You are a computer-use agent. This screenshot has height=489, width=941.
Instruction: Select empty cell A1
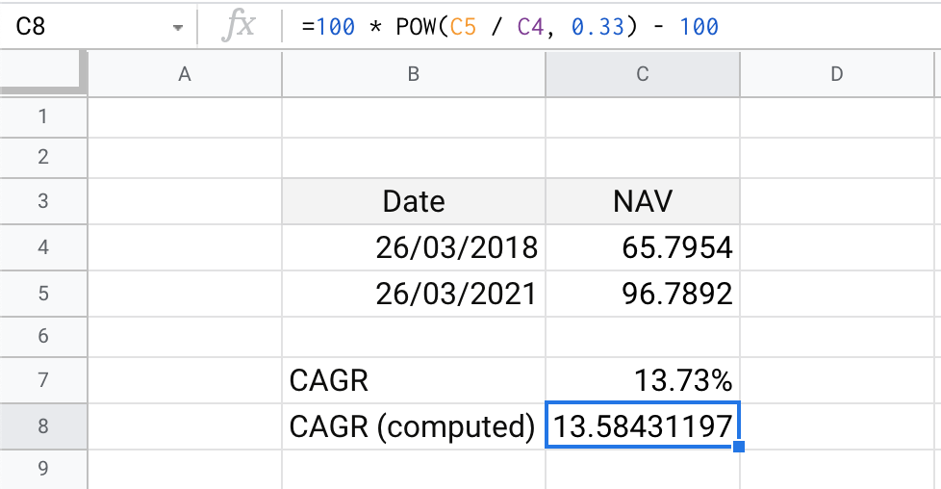pos(185,116)
